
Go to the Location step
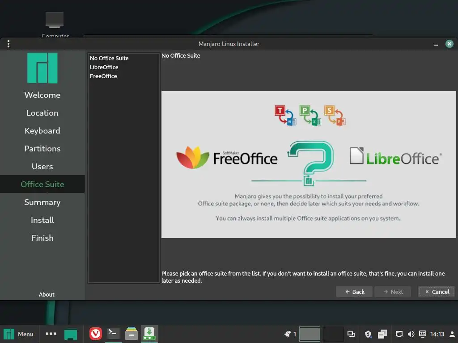(x=42, y=113)
